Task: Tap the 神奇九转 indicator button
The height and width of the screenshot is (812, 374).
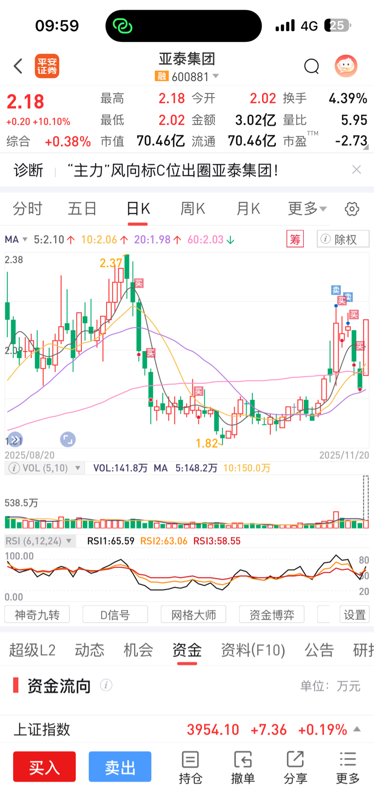Action: [x=37, y=614]
